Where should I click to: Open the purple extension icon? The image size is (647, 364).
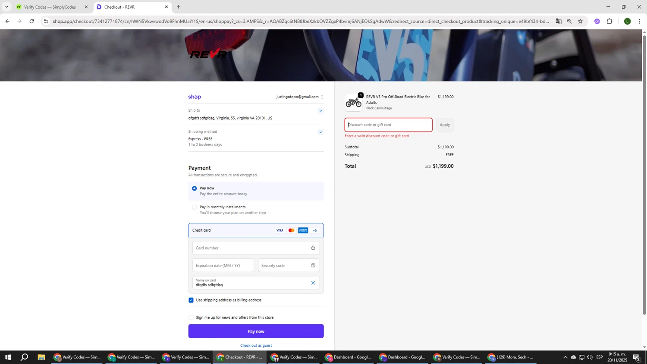point(597,21)
